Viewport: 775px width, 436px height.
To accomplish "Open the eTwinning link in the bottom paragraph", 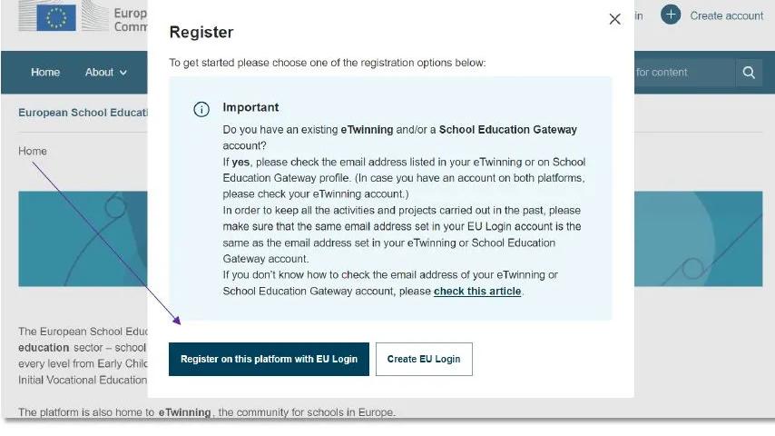I will tap(184, 411).
